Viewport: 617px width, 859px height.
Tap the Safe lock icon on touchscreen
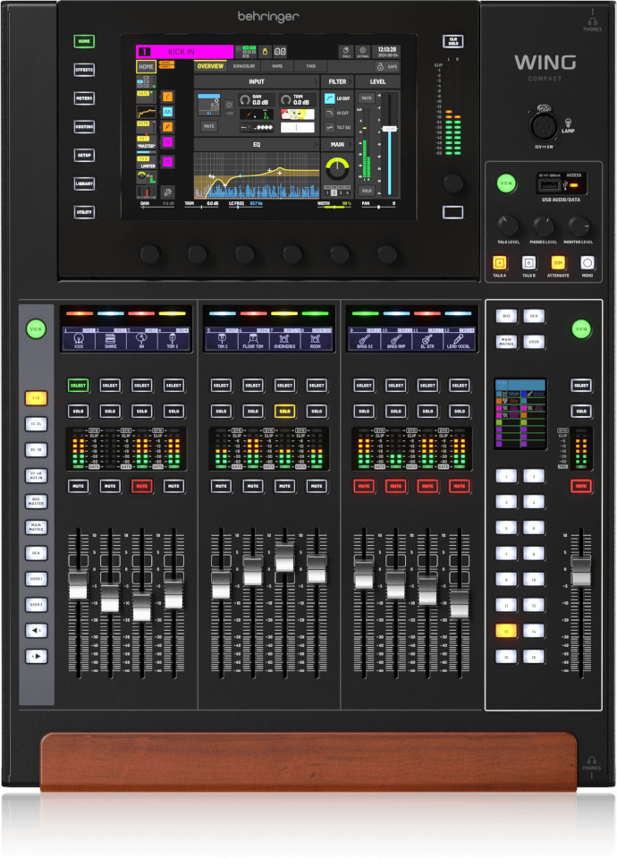[380, 66]
